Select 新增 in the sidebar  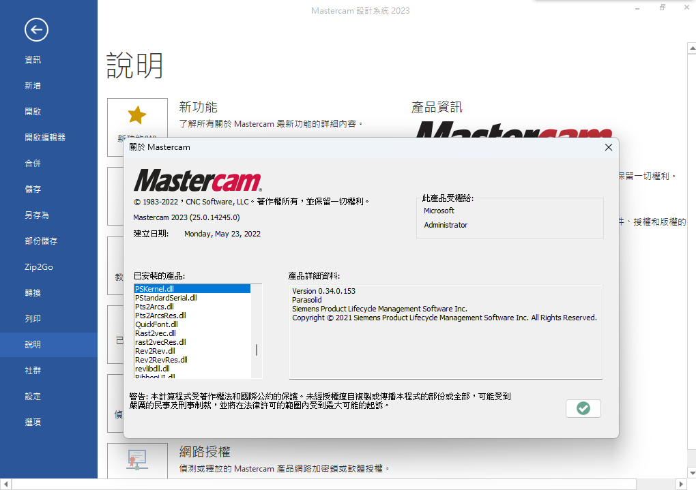coord(33,86)
